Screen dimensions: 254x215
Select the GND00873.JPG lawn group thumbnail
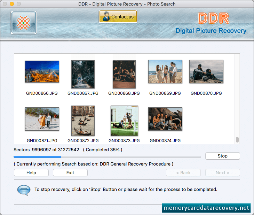click(125, 121)
